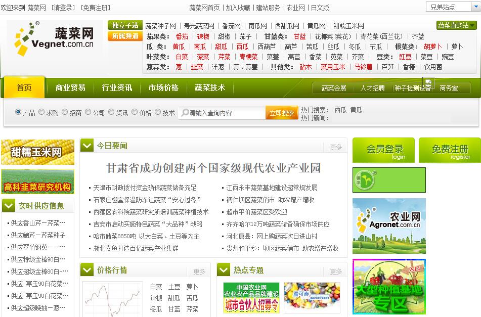Select the 价格 radio button

tap(135, 112)
